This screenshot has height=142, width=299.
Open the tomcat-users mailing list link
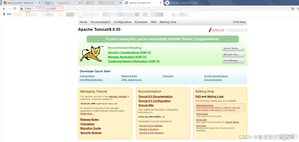pos(202,114)
